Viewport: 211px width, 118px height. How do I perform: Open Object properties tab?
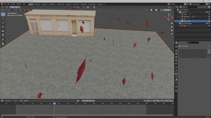click(x=176, y=68)
